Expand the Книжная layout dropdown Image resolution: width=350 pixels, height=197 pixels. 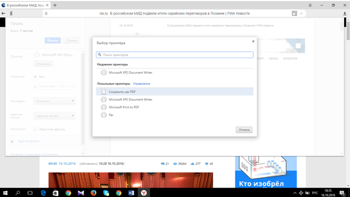click(x=55, y=101)
